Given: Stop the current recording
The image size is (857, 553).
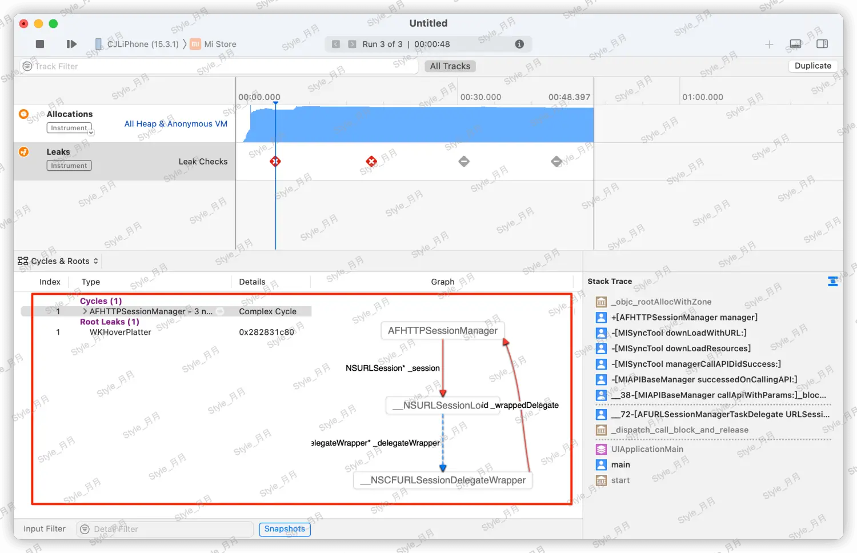Looking at the screenshot, I should point(40,44).
